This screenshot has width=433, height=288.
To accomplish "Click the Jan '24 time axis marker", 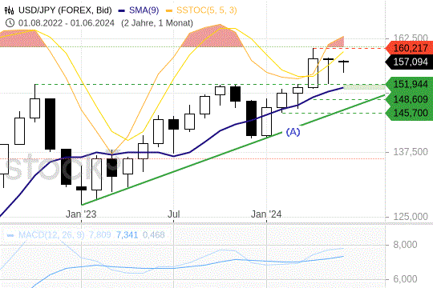I will click(x=266, y=214).
